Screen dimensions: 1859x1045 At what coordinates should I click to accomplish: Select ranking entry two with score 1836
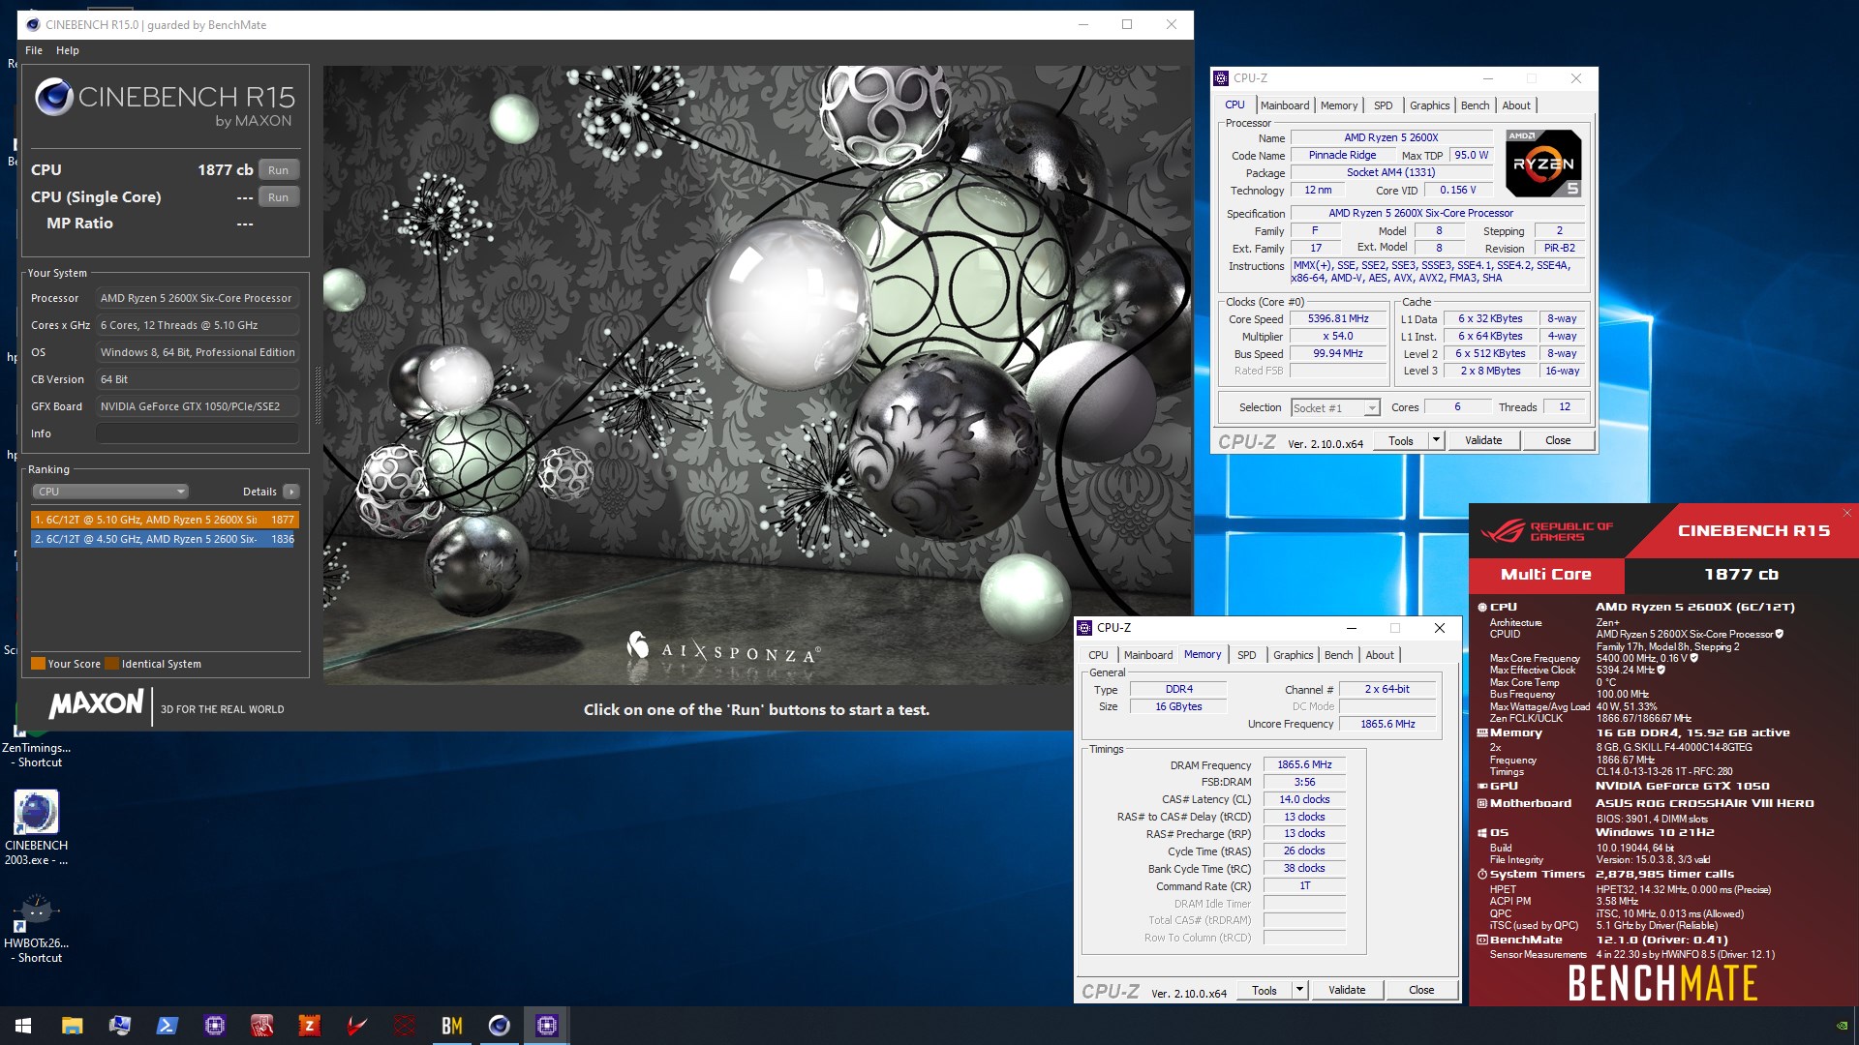(165, 539)
